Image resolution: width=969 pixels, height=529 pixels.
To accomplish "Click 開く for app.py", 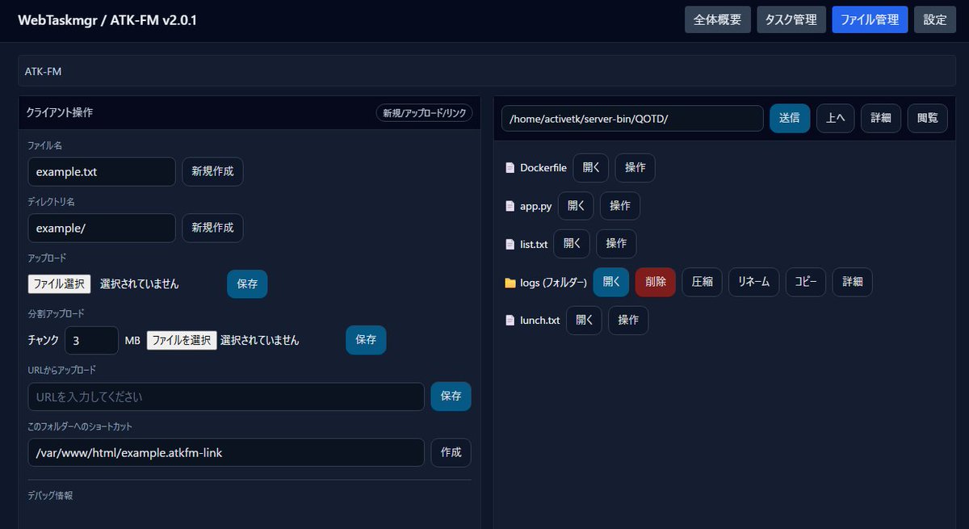I will pos(576,206).
